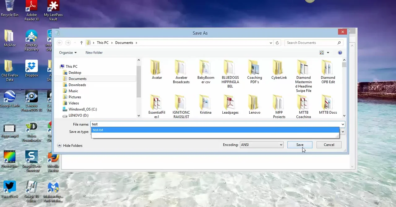Viewport: 396px width, 207px height.
Task: Click the search magnifier icon
Action: (339, 43)
